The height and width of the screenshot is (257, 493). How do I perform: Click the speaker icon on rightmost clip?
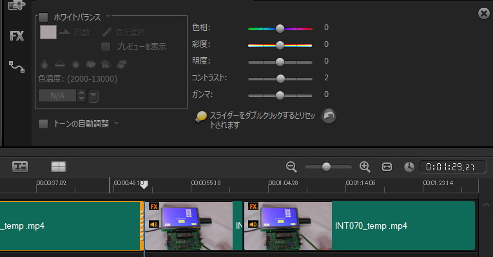253,225
